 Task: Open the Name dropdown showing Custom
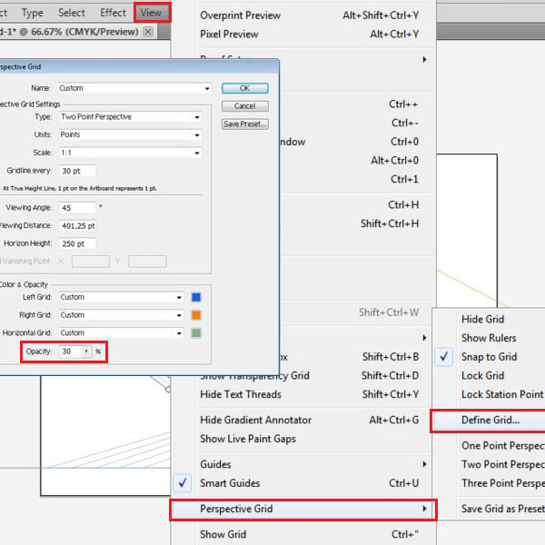coord(134,88)
